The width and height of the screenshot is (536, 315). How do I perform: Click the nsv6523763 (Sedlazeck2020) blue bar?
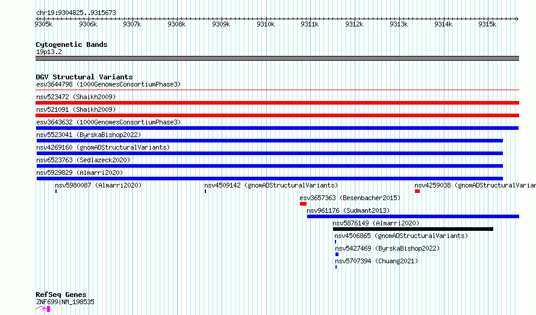[x=270, y=166]
